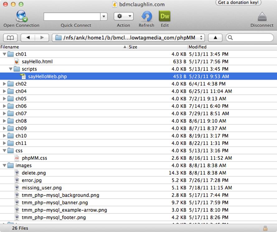This screenshot has width=277, height=232.
Task: Click the 7/29/11 8:51 AM date
Action: (209, 114)
